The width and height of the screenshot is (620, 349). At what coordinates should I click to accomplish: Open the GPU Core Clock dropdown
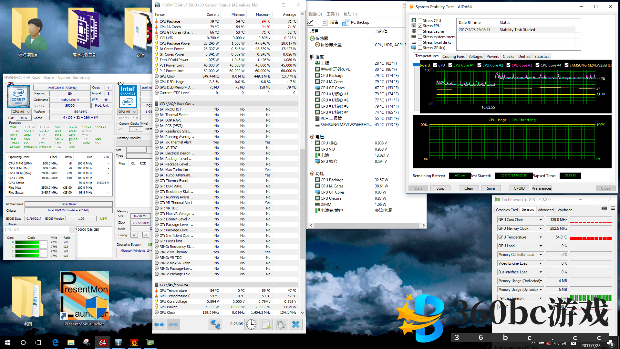[x=541, y=220]
